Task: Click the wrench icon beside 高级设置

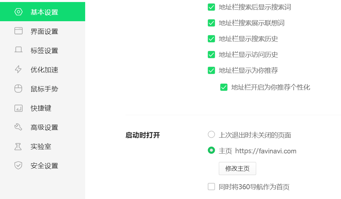Action: 18,127
